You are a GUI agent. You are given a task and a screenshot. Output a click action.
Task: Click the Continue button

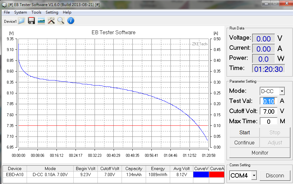pyautogui.click(x=244, y=143)
